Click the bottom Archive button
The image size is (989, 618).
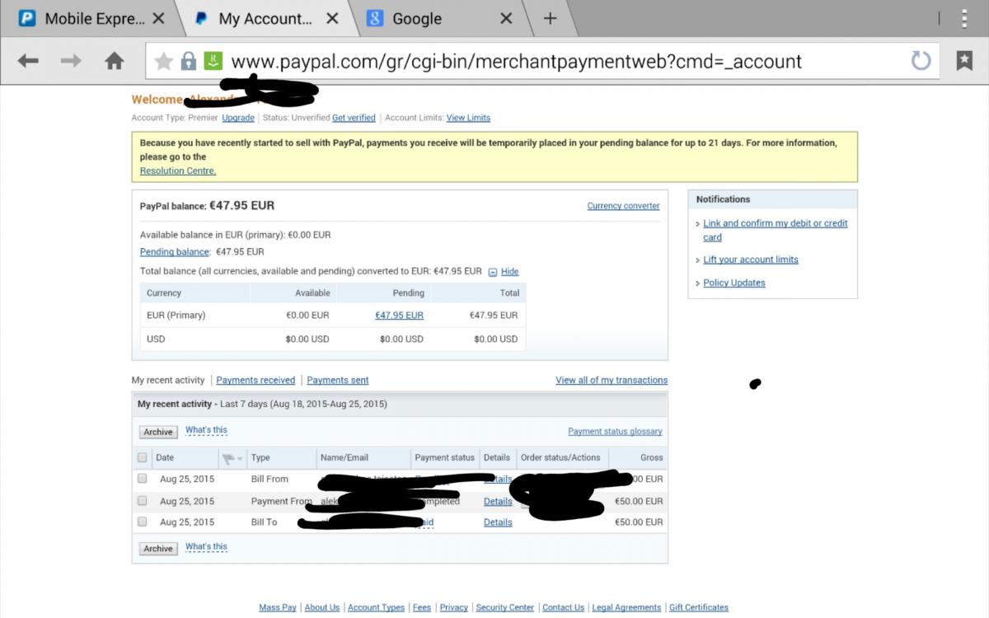(158, 549)
